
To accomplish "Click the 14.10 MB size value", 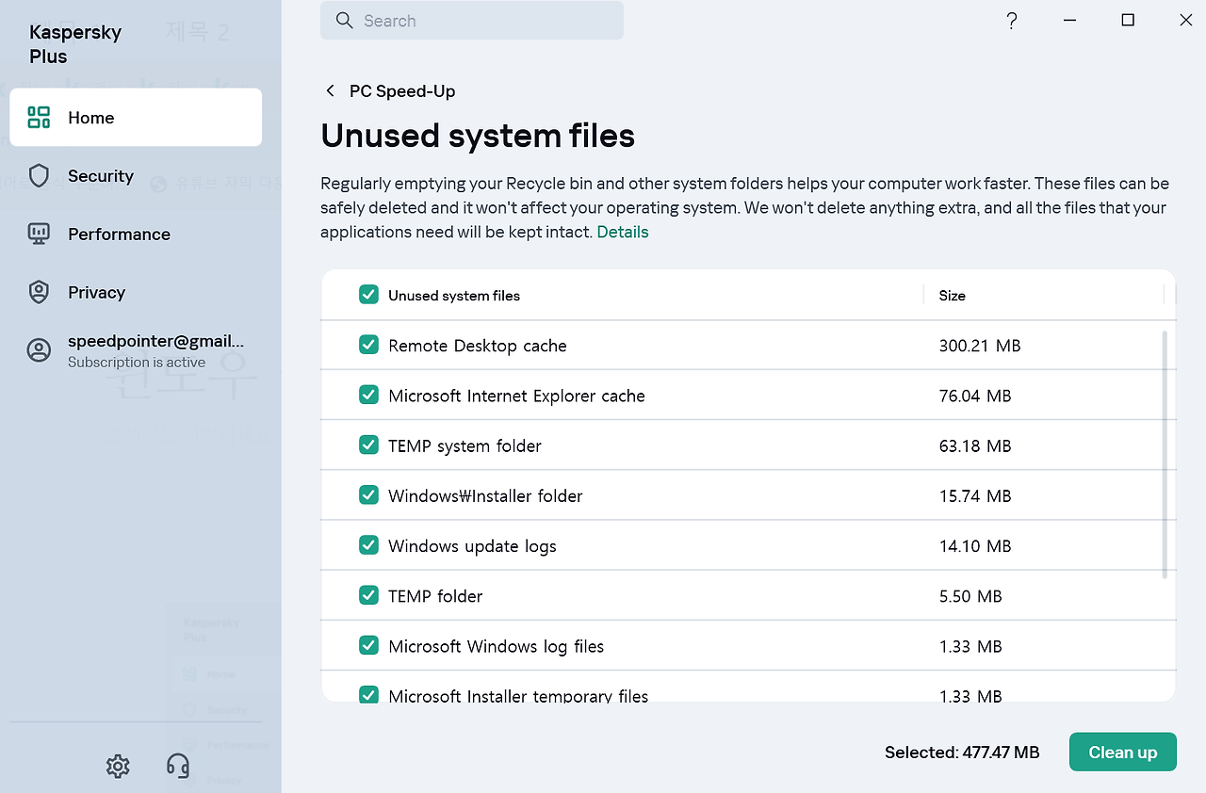I will [975, 546].
